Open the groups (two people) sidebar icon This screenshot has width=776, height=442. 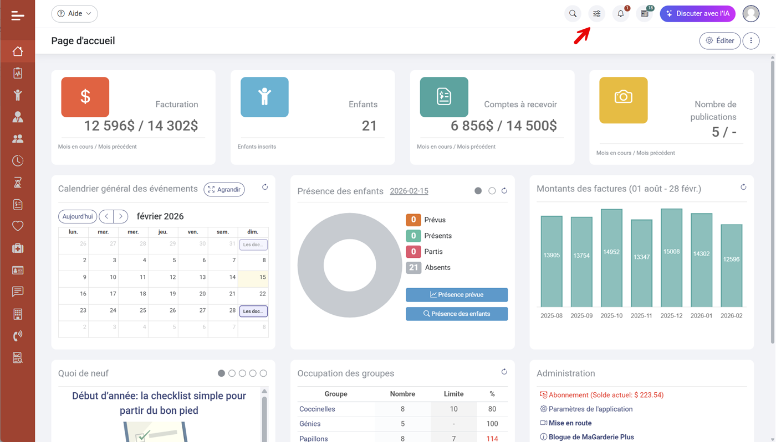pos(17,138)
